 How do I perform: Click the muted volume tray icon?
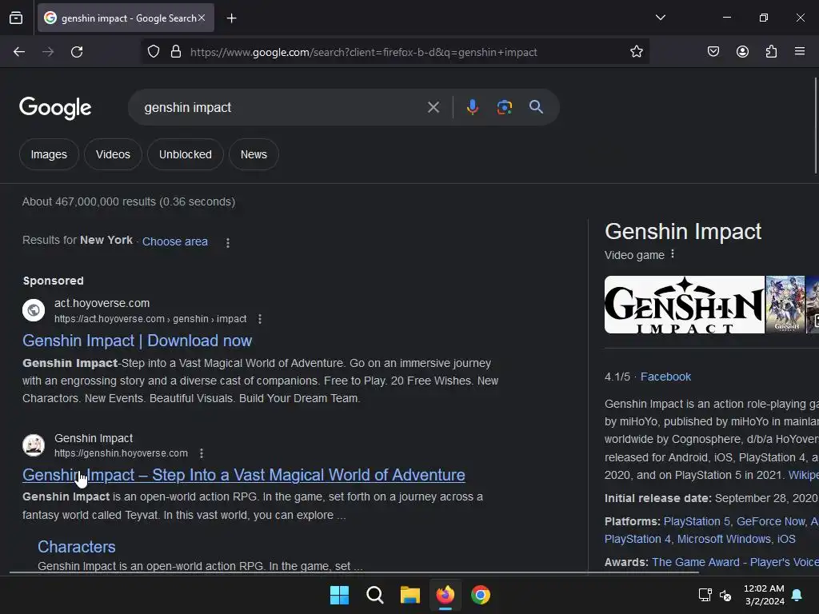point(725,595)
